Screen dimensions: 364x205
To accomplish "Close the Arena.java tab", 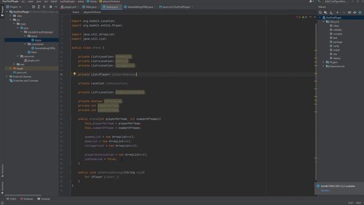I will click(120, 7).
